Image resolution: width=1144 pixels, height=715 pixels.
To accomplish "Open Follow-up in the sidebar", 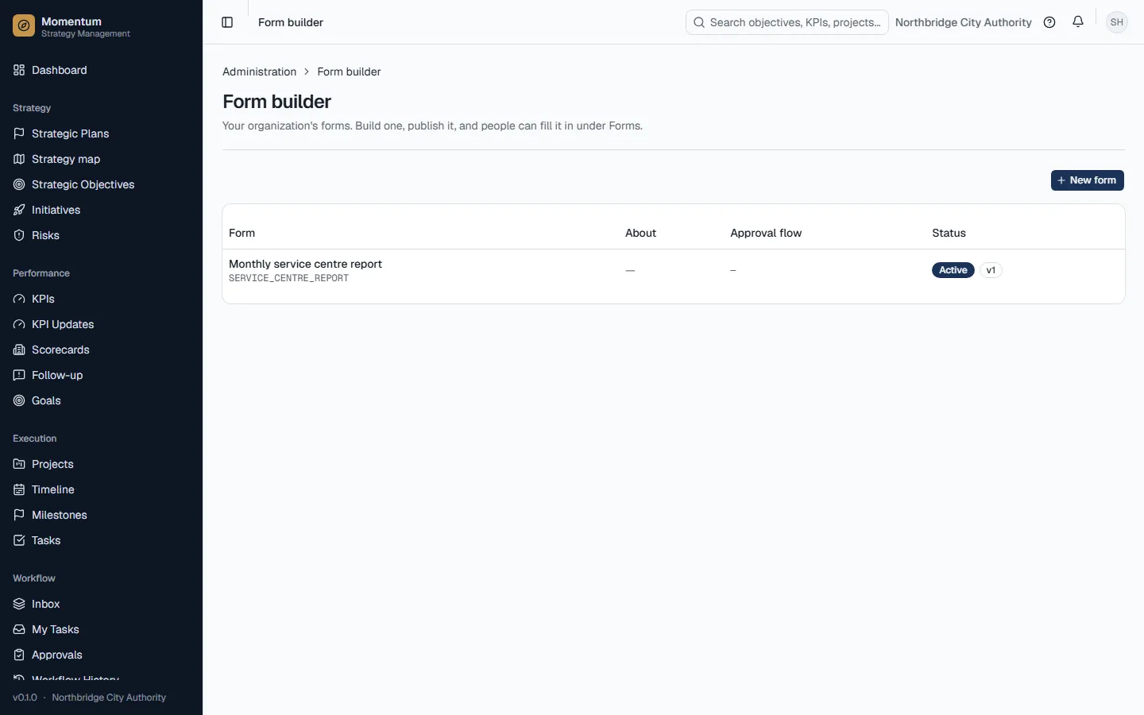I will pos(101,375).
